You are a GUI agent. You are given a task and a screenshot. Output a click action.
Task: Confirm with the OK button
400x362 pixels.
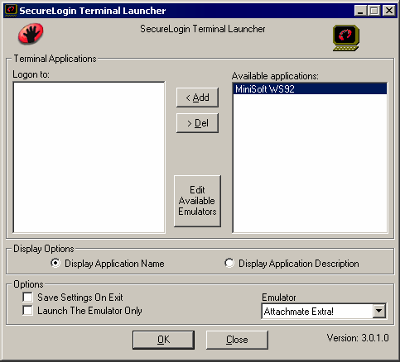163,340
